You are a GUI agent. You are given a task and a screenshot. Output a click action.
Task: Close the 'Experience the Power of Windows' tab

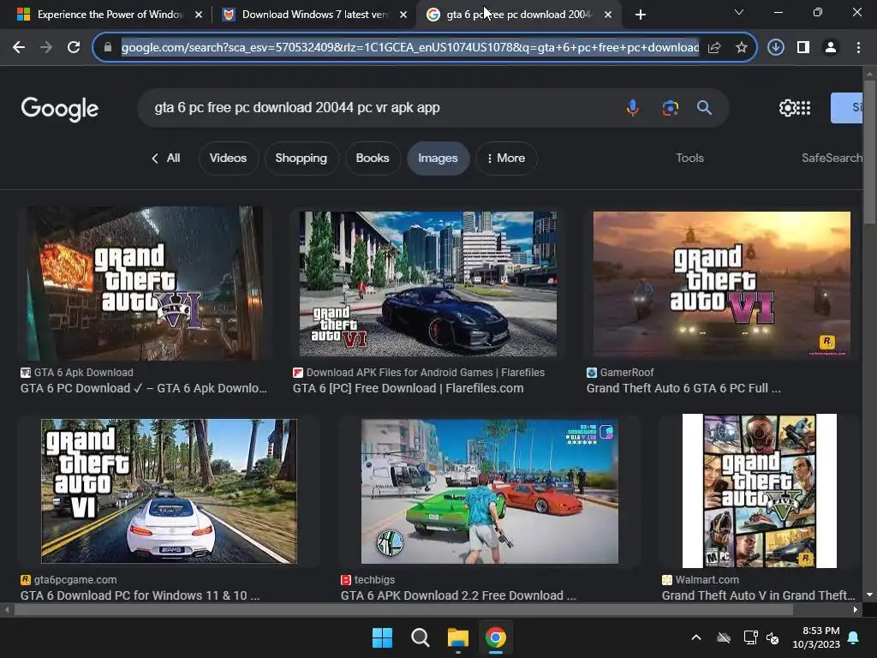(x=199, y=15)
